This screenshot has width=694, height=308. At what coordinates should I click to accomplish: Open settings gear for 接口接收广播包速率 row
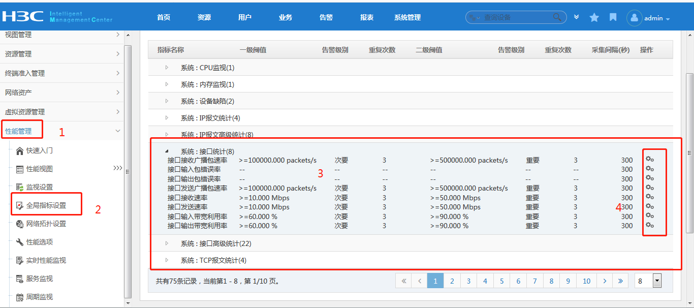649,160
